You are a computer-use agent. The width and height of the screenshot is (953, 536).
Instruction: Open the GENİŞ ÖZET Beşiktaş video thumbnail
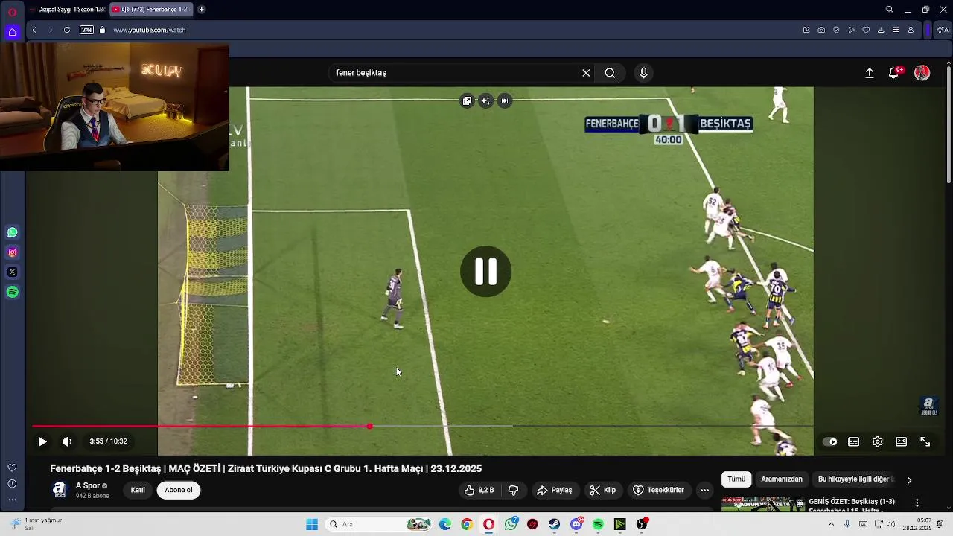point(762,505)
